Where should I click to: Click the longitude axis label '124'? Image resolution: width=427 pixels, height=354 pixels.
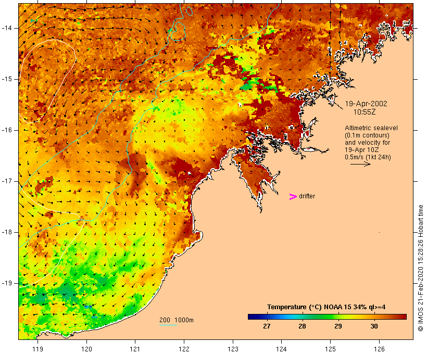(x=282, y=349)
